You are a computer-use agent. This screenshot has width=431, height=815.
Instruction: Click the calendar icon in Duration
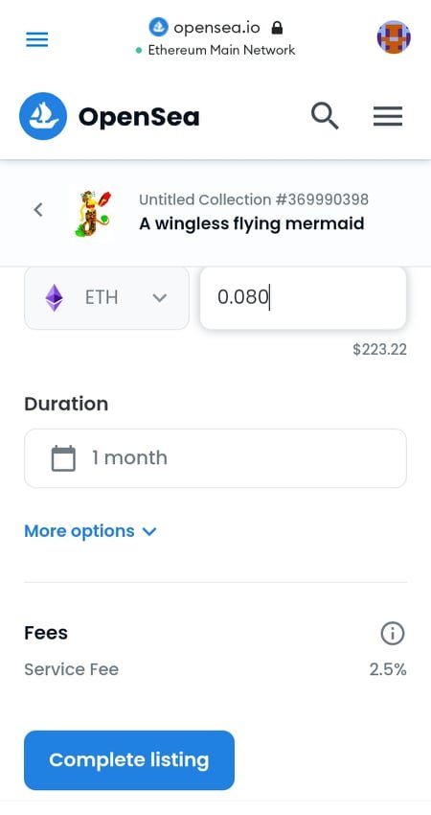(x=63, y=458)
